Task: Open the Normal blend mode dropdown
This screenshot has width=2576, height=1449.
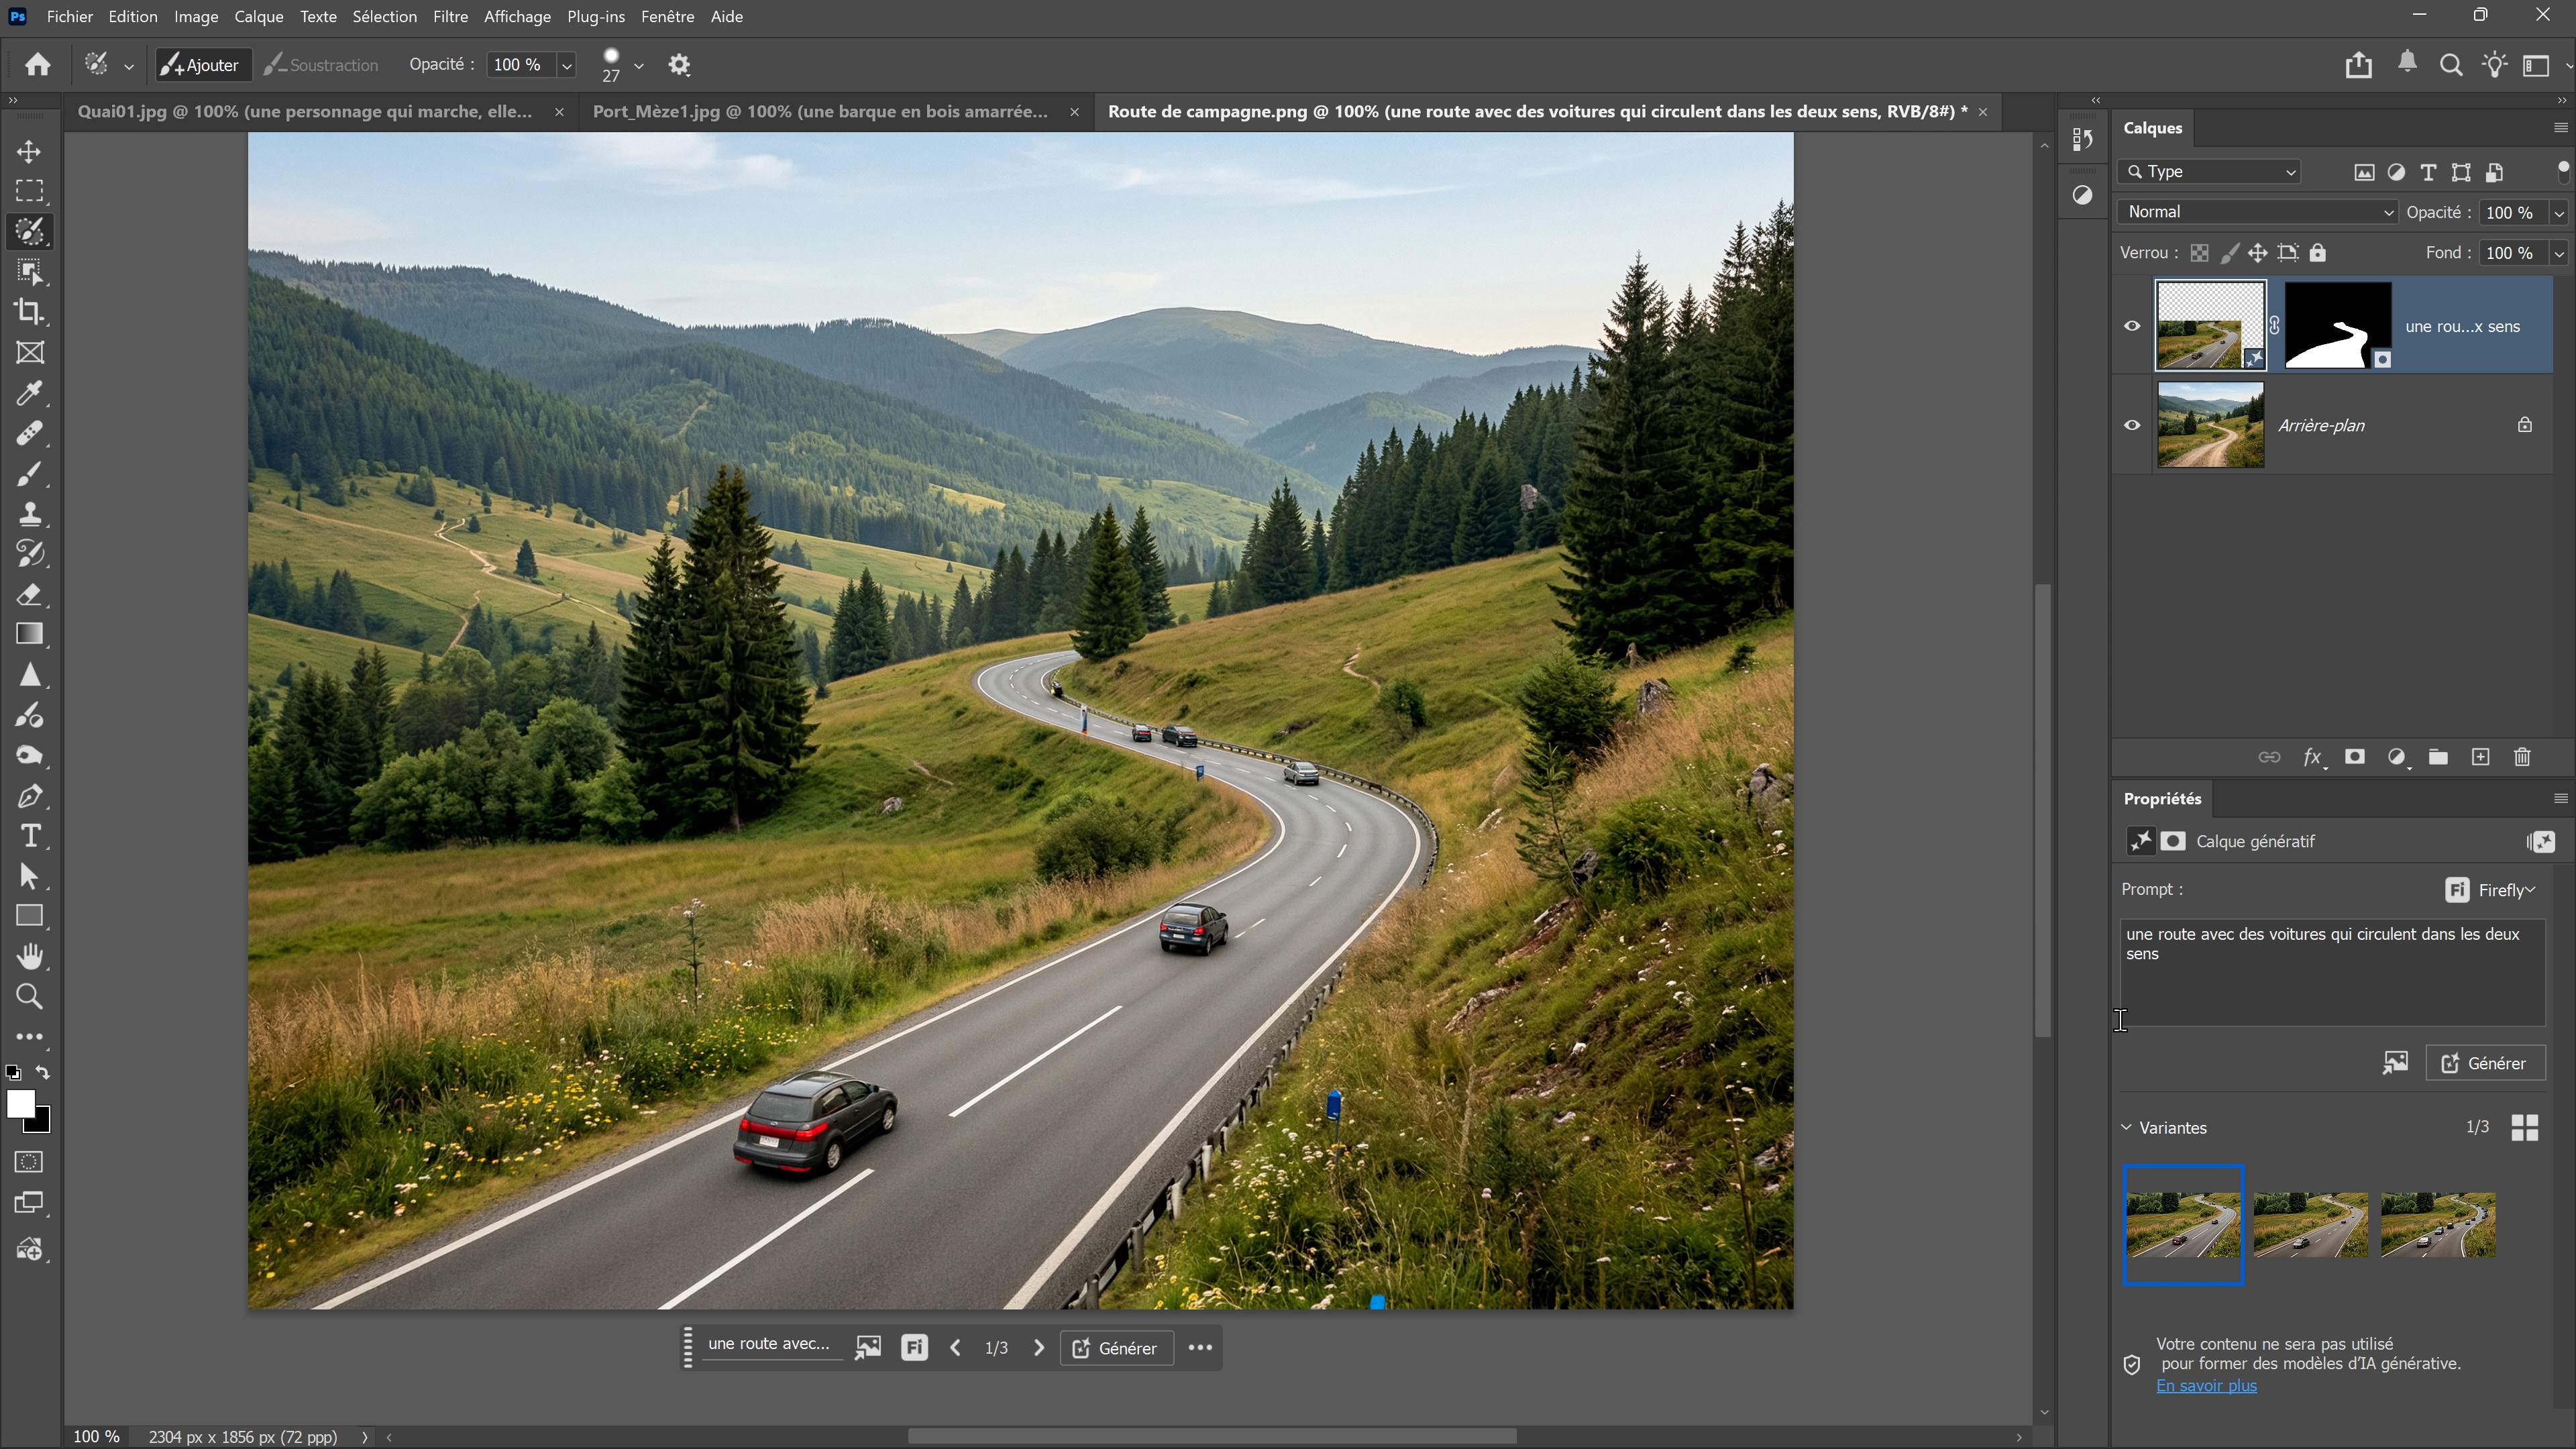Action: click(2258, 212)
